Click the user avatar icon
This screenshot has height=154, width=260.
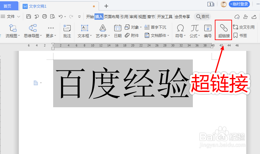pos(223,4)
